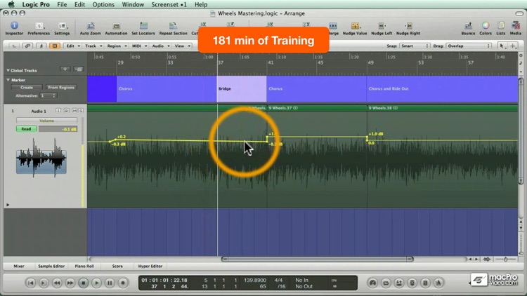This screenshot has height=296, width=527.
Task: Open the Region local menu
Action: click(117, 46)
